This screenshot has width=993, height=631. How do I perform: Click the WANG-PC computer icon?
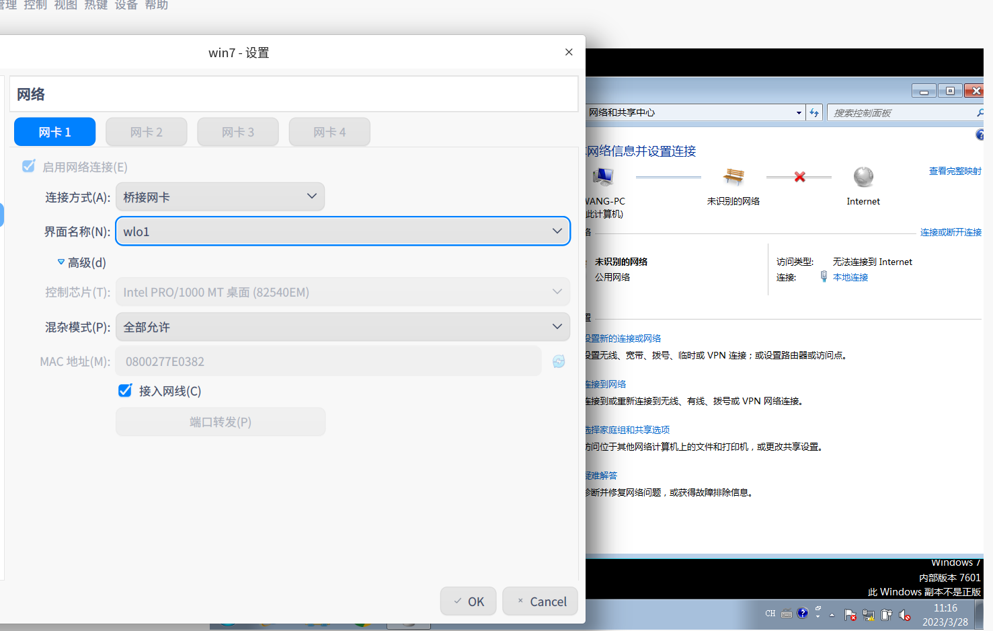603,176
